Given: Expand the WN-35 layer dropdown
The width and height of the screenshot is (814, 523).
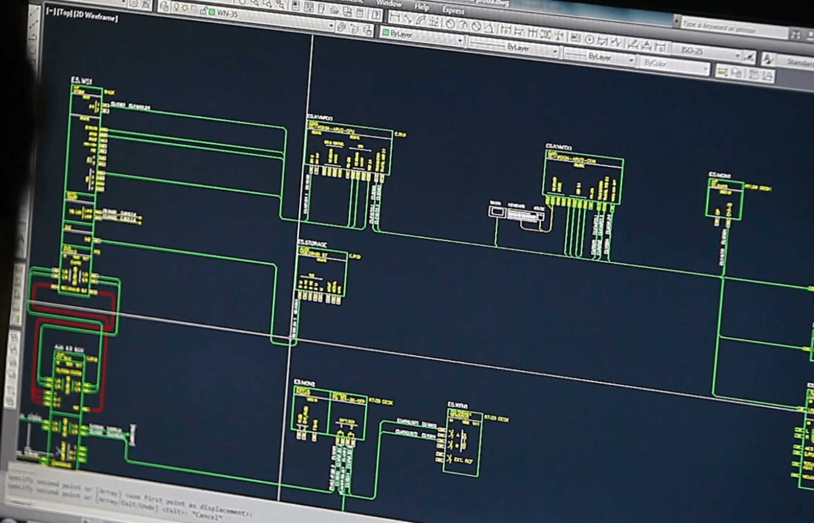Looking at the screenshot, I should tap(331, 25).
